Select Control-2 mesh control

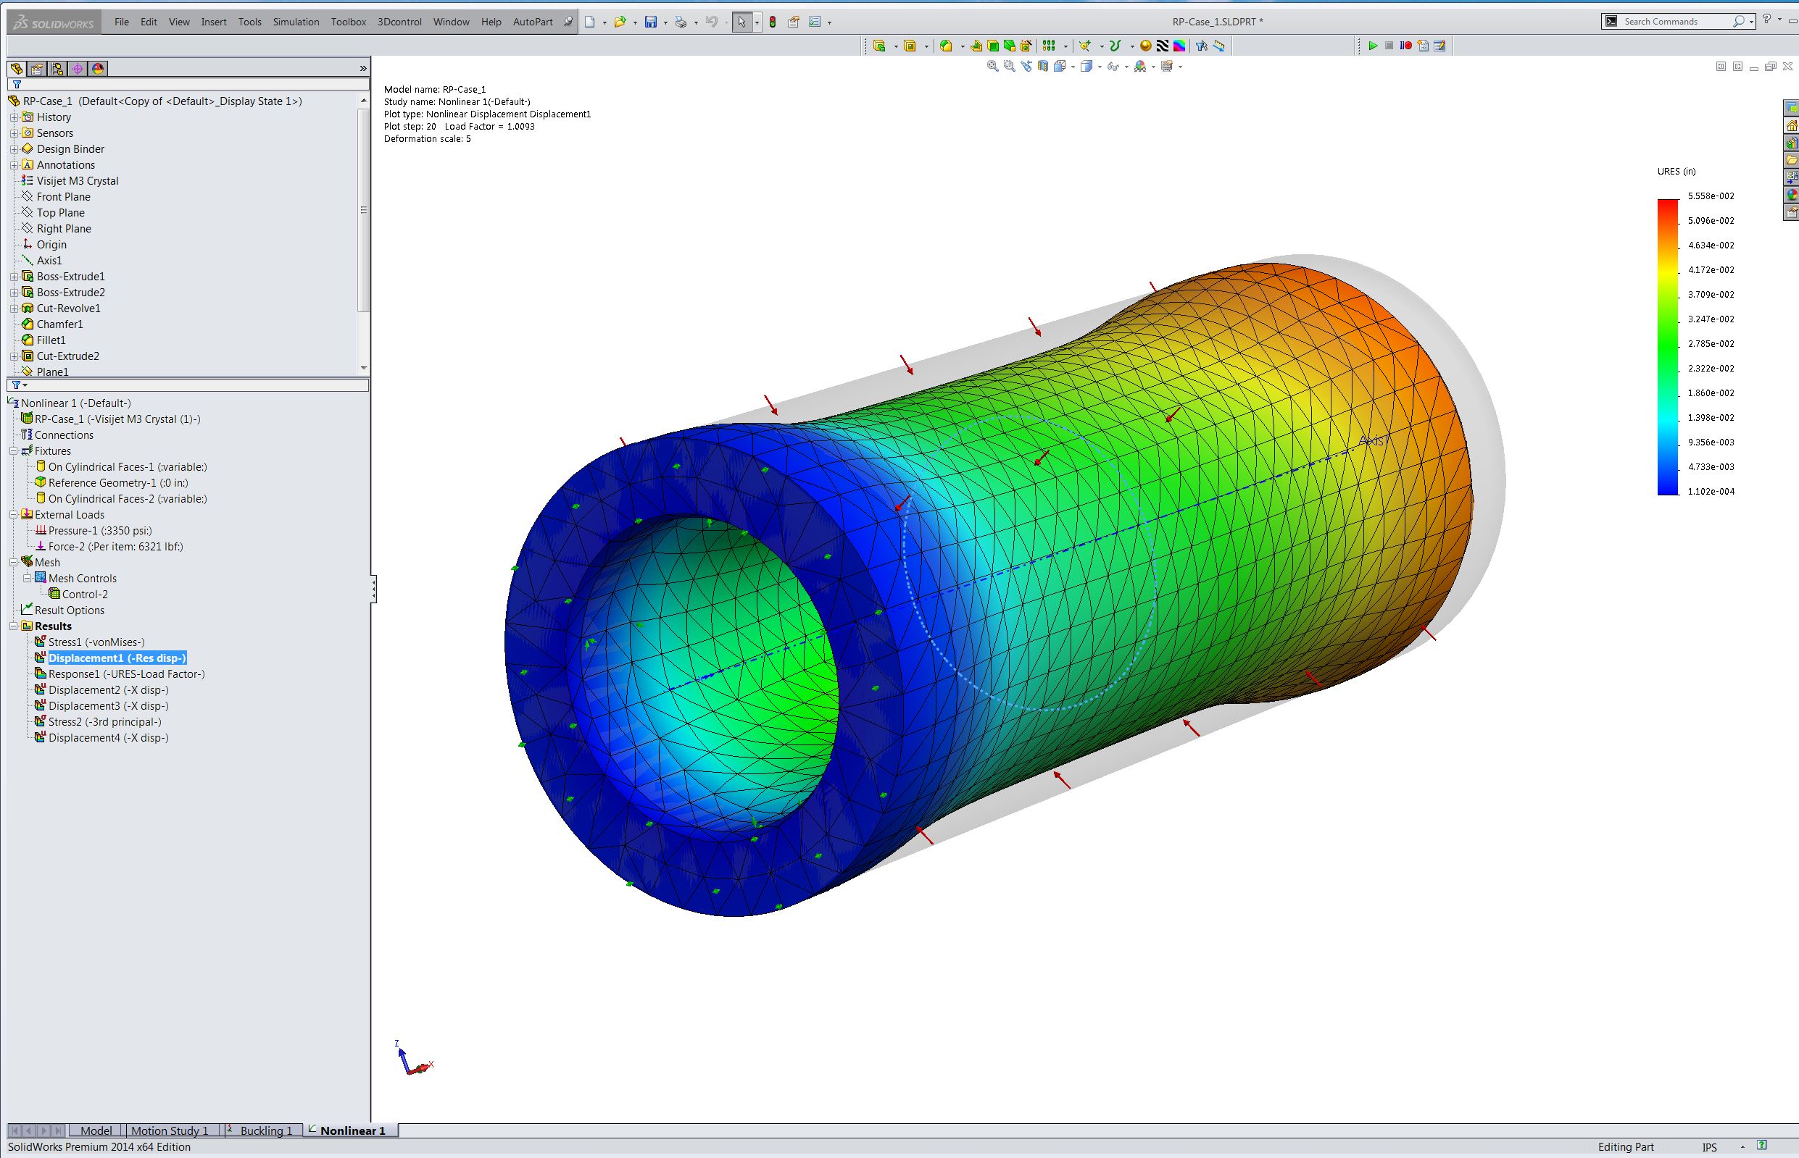[85, 594]
